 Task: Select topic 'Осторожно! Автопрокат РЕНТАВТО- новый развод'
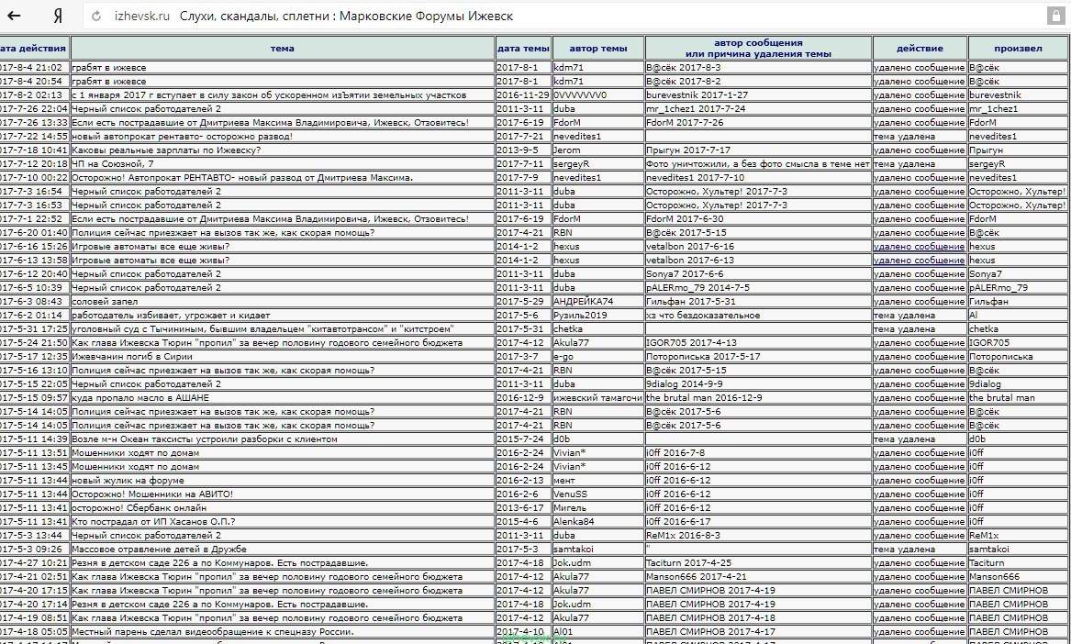point(242,178)
